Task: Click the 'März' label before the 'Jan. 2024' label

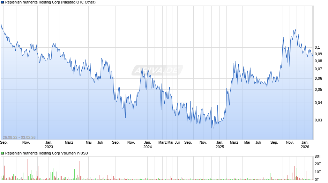Action: (69, 143)
